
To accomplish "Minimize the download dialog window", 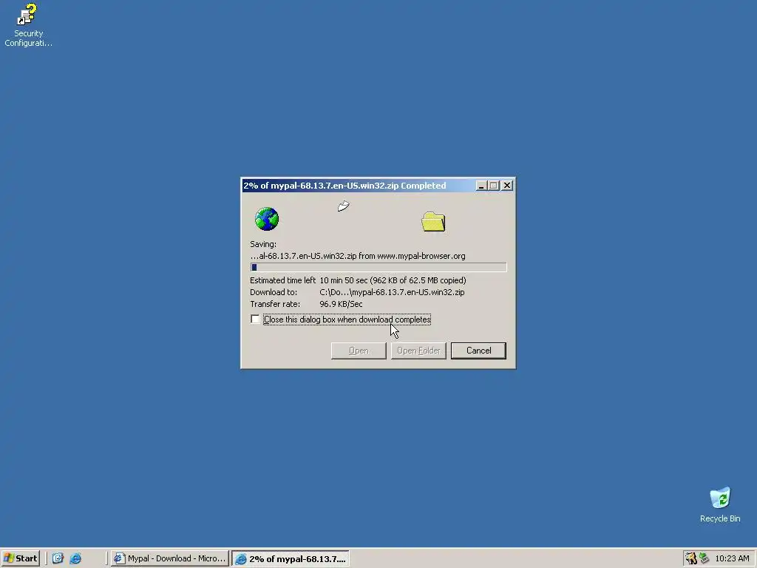I will click(481, 186).
